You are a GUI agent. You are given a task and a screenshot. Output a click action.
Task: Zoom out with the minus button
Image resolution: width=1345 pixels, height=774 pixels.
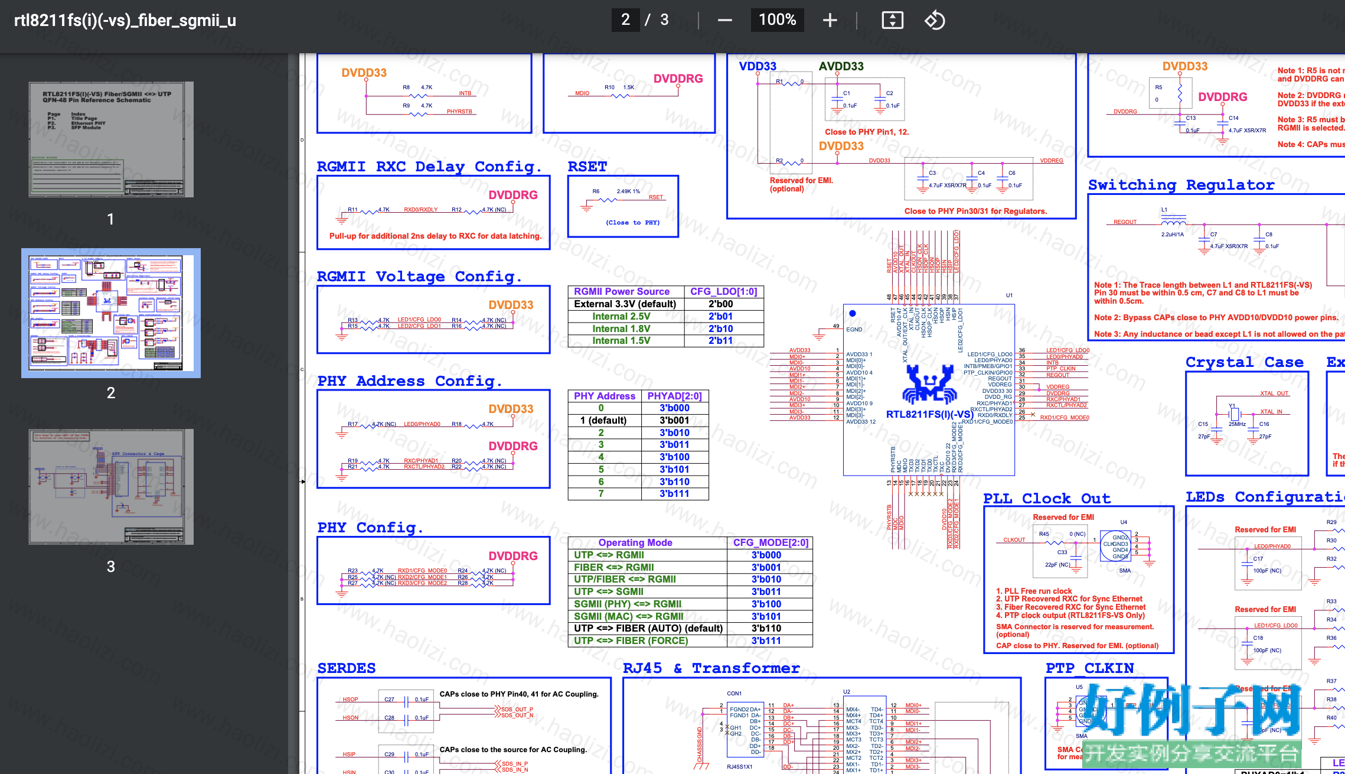pyautogui.click(x=724, y=20)
